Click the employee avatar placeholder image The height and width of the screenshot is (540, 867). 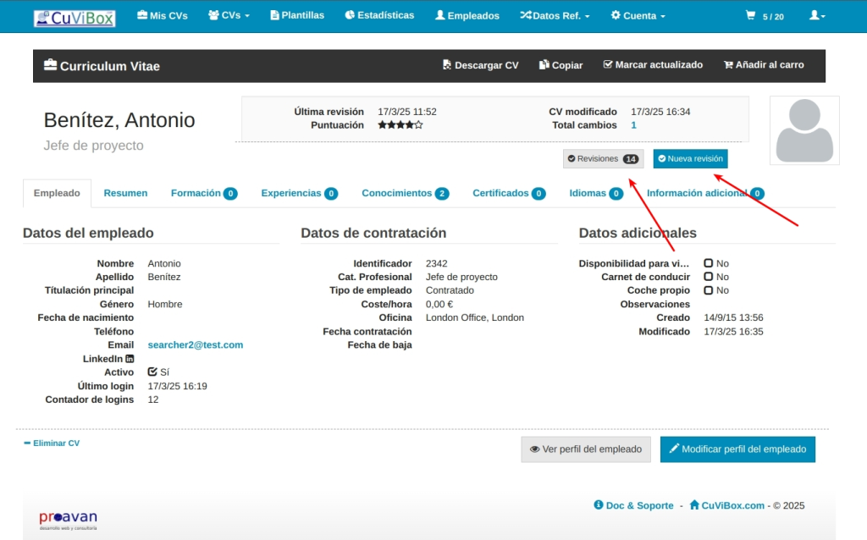click(803, 129)
